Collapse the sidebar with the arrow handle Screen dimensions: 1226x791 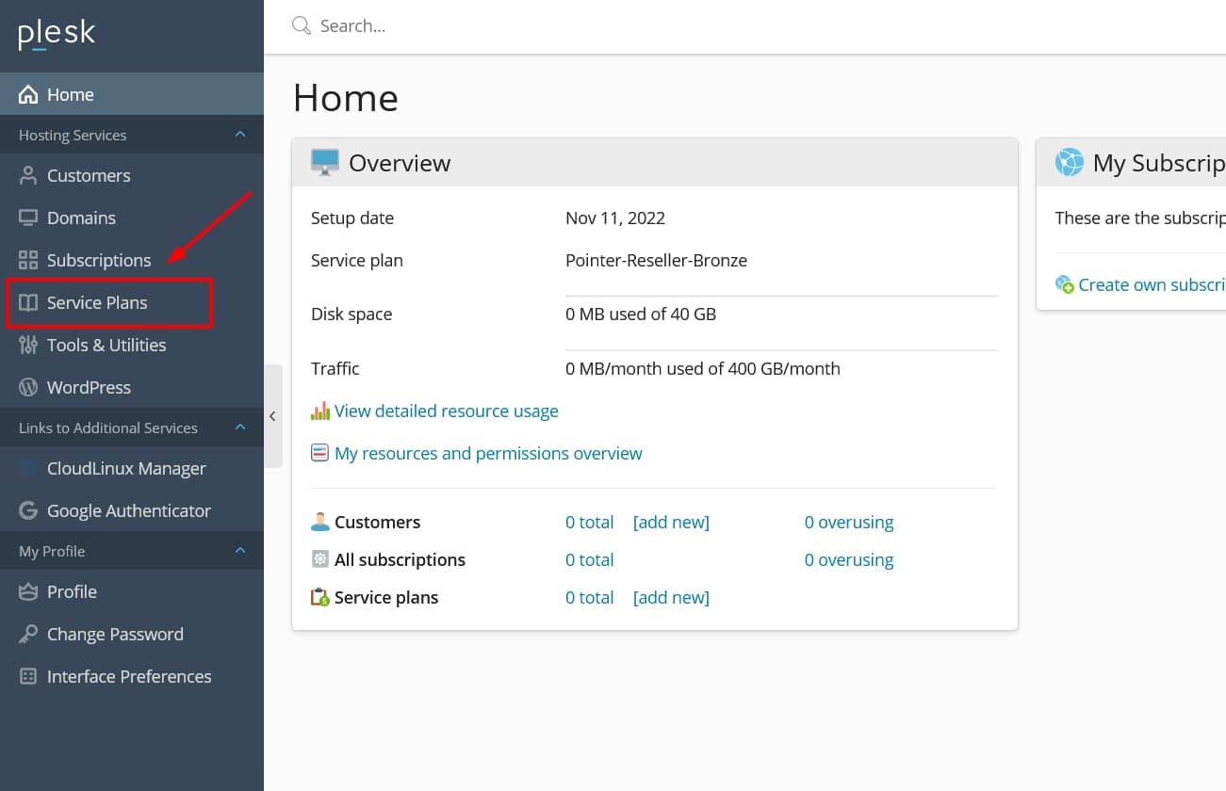272,416
